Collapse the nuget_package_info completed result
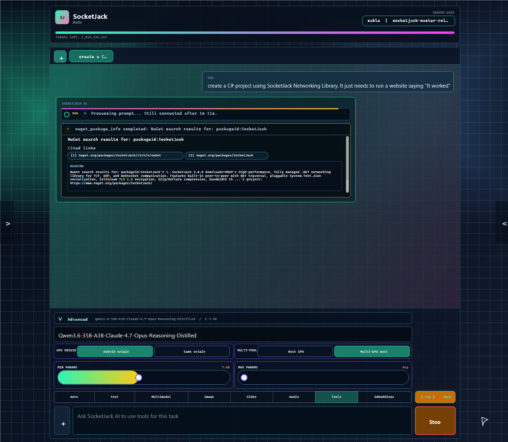508x442 pixels. coord(68,129)
